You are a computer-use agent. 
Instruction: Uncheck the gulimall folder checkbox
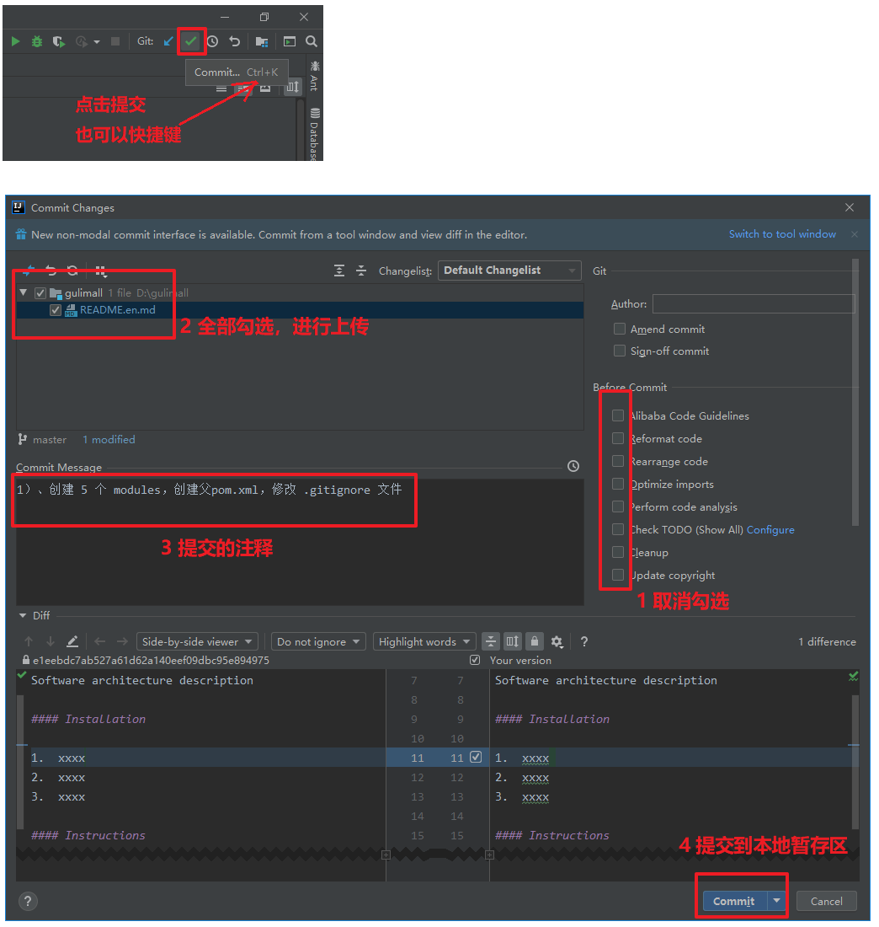pos(40,293)
